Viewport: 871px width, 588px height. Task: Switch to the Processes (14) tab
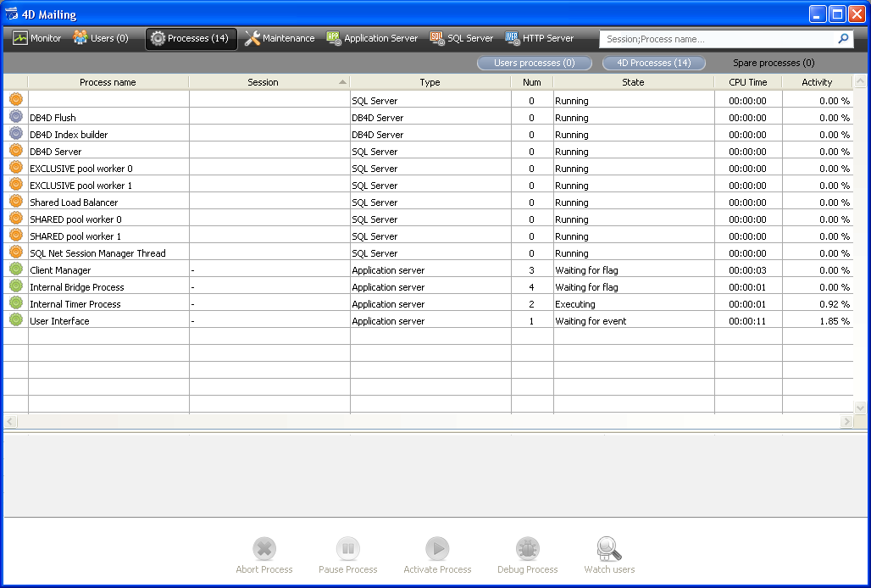(x=191, y=39)
